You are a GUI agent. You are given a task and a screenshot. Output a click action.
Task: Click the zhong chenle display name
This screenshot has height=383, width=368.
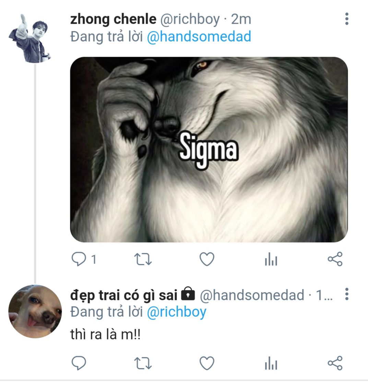(x=113, y=19)
